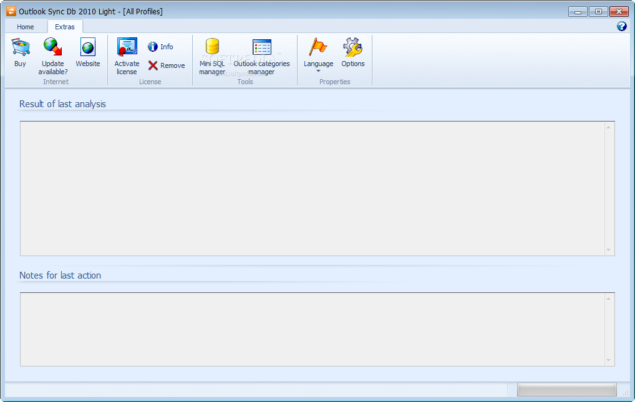Click up arrow in notes scrollbar
Viewport: 635px width, 402px height.
tap(608, 299)
